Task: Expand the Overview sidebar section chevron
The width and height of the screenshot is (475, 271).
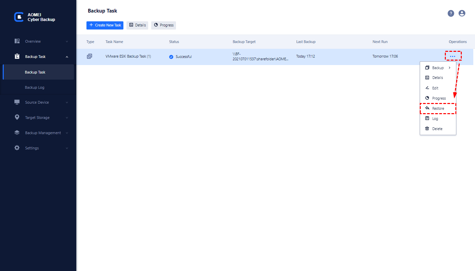Action: (67, 41)
